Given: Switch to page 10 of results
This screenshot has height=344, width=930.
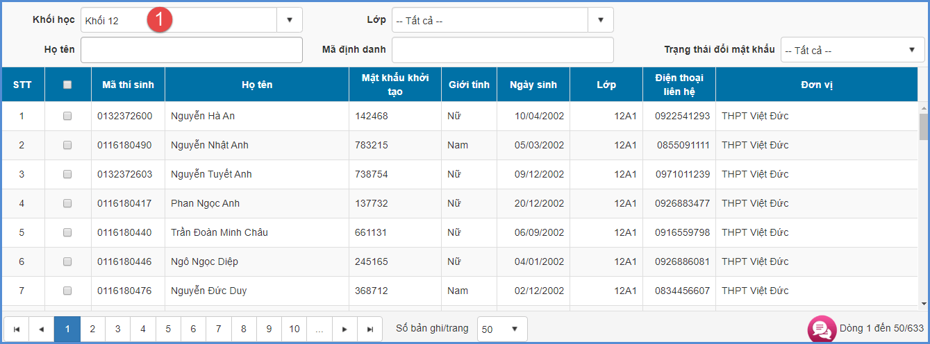Looking at the screenshot, I should click(294, 329).
